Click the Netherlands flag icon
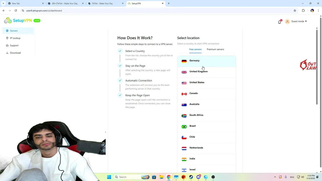The width and height of the screenshot is (322, 181). pyautogui.click(x=184, y=148)
